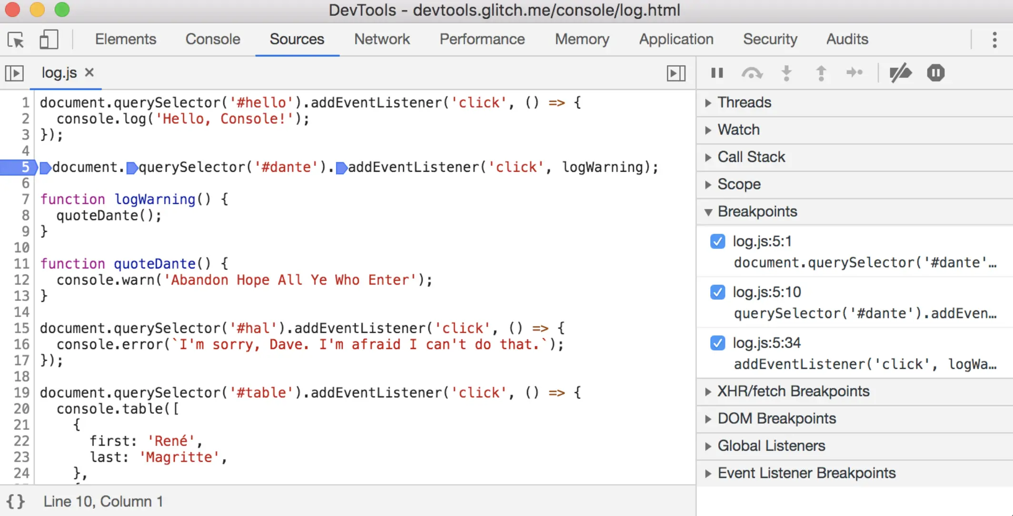The width and height of the screenshot is (1013, 516).
Task: Collapse the Breakpoints section
Action: (x=757, y=211)
